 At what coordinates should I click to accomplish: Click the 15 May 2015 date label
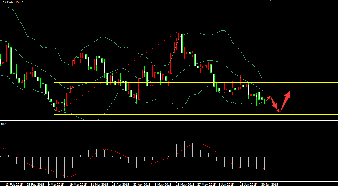(x=185, y=184)
